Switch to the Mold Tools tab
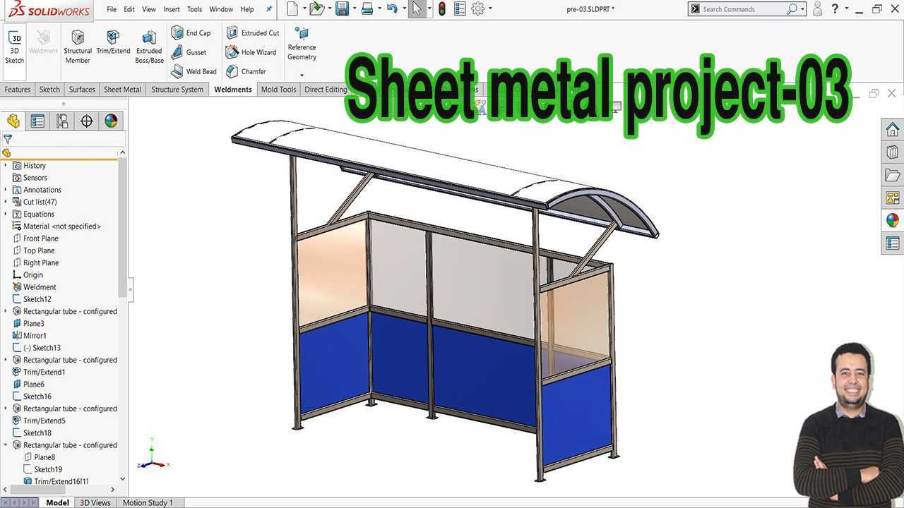904x508 pixels. (278, 90)
